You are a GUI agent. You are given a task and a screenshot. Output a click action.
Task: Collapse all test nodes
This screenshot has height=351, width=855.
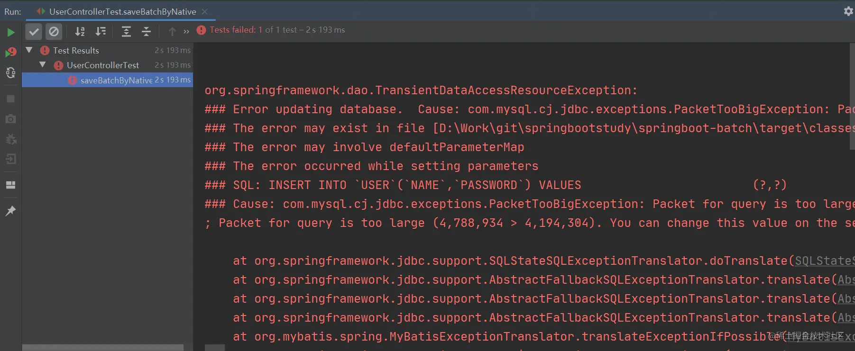pyautogui.click(x=147, y=32)
